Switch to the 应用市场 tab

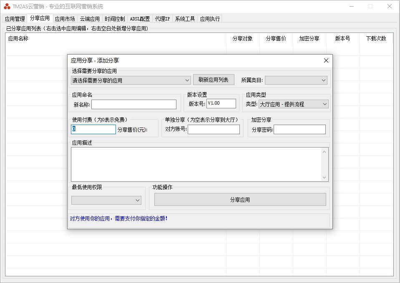tap(65, 19)
